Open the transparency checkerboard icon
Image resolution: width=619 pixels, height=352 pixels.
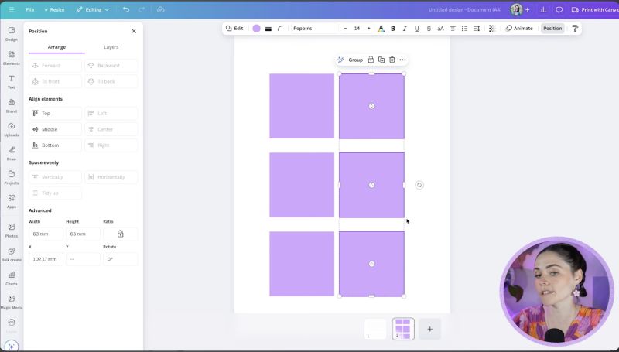pyautogui.click(x=492, y=29)
